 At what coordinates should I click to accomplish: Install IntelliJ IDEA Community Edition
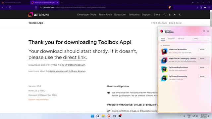click(202, 59)
